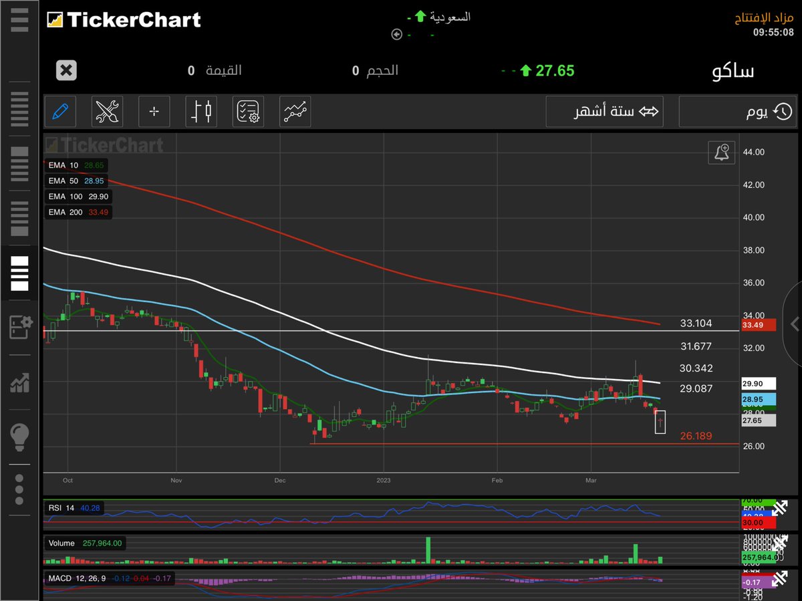Click the الحجم volume field
This screenshot has width=802, height=601.
point(376,71)
